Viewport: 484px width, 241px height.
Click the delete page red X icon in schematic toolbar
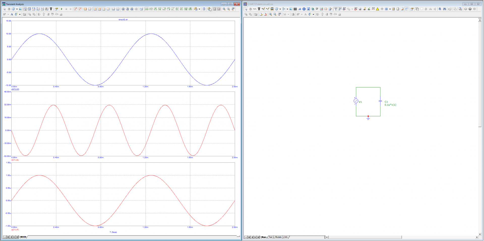coord(265,14)
